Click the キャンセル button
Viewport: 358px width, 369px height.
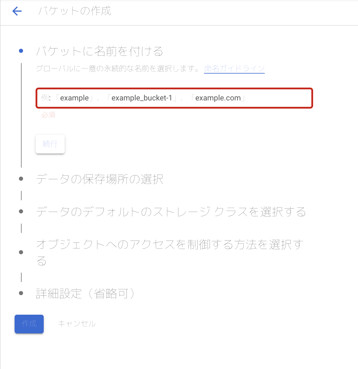tap(77, 324)
